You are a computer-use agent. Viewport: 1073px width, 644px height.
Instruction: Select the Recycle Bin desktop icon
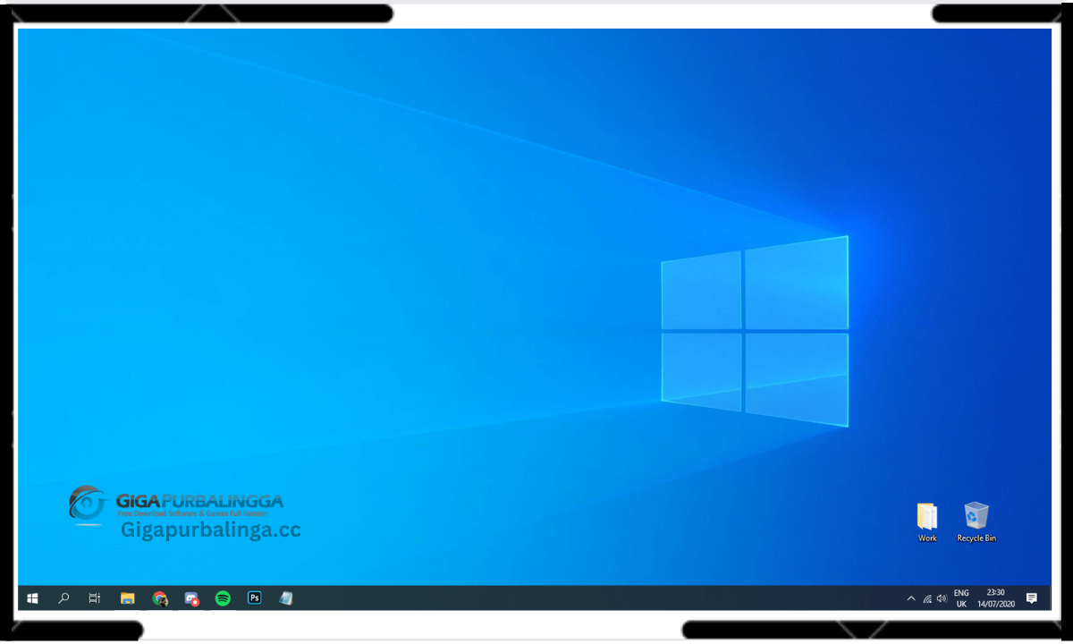point(976,522)
